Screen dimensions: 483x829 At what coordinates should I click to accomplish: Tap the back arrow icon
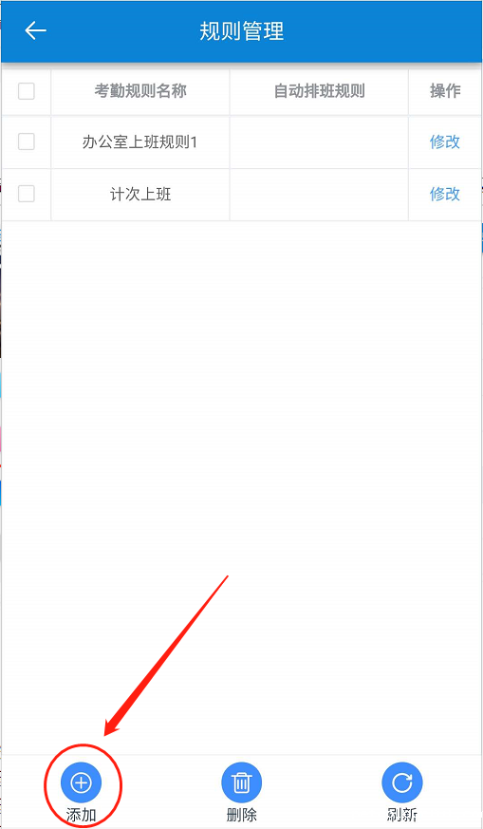click(x=35, y=30)
